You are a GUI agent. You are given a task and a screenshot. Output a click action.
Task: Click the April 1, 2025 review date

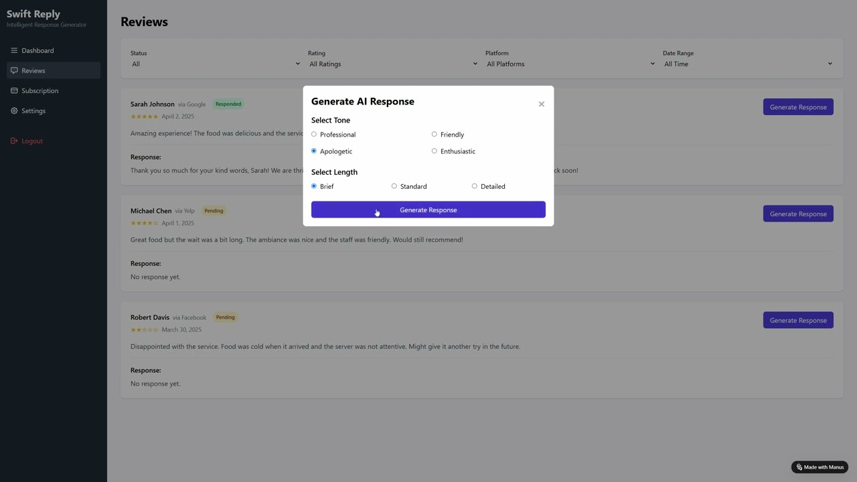pyautogui.click(x=178, y=223)
